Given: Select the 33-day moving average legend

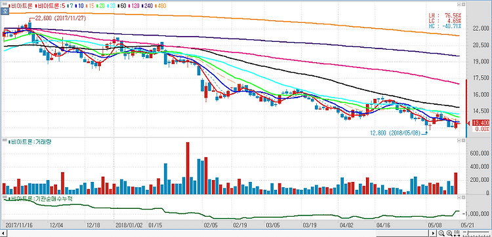Looking at the screenshot, I should [x=111, y=6].
